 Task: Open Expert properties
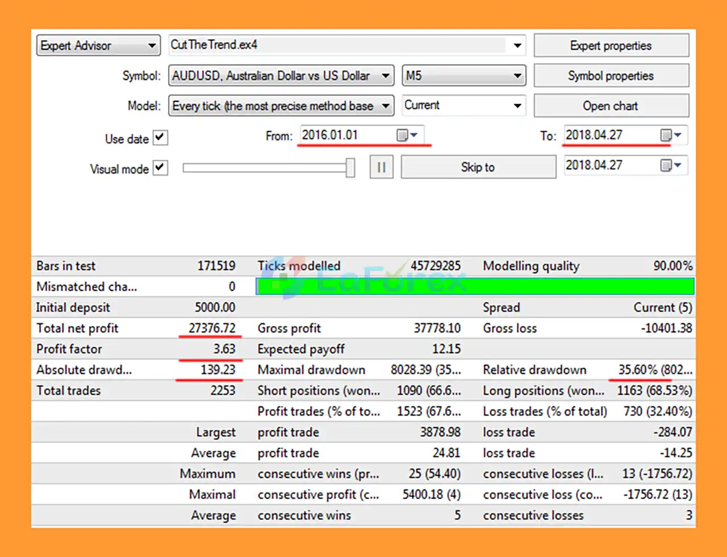point(611,45)
